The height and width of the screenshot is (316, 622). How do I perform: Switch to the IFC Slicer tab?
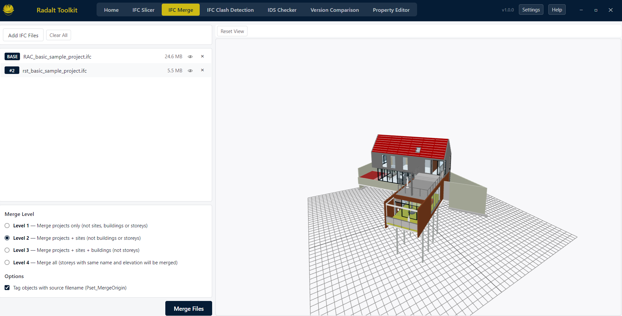coord(143,10)
